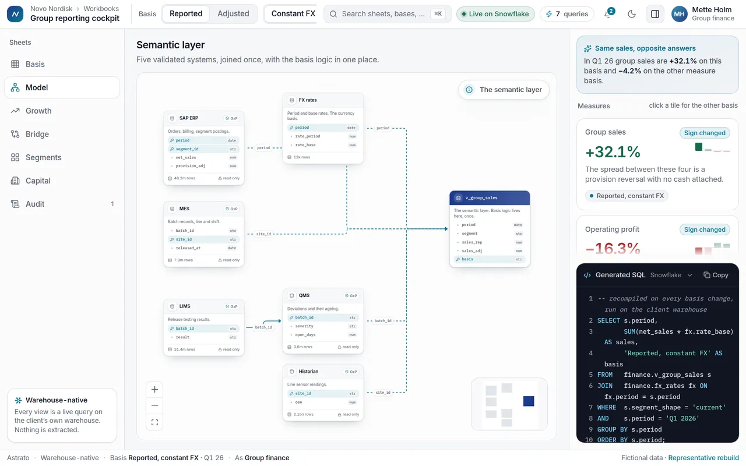The image size is (746, 466).
Task: Click the Audit sheet icon
Action: tap(15, 204)
